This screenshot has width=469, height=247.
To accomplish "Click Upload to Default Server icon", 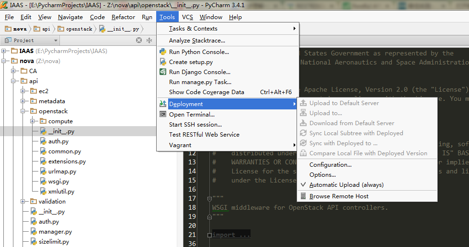I will click(x=303, y=103).
